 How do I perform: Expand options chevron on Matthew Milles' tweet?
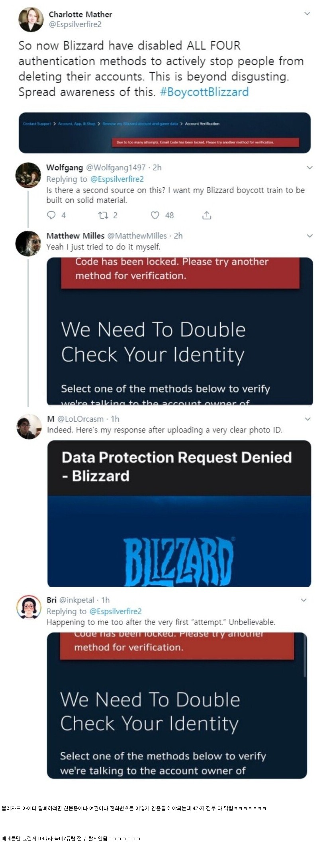click(x=309, y=236)
